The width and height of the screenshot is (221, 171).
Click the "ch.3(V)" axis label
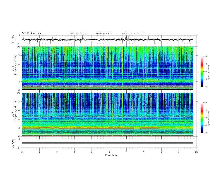(x=13, y=143)
